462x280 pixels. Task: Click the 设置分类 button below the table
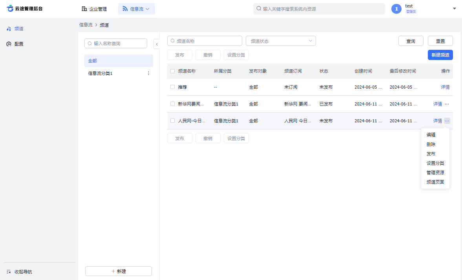236,138
